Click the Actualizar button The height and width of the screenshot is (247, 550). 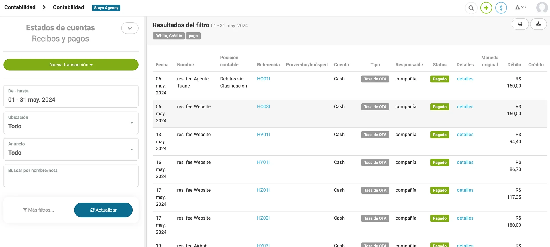pyautogui.click(x=103, y=210)
